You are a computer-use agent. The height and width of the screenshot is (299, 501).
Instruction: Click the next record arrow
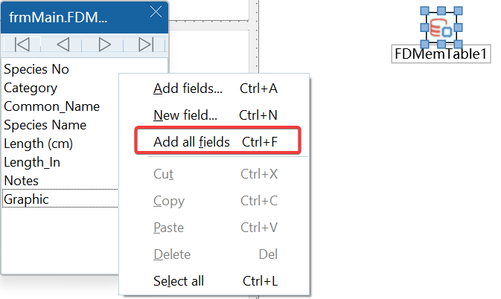click(105, 45)
